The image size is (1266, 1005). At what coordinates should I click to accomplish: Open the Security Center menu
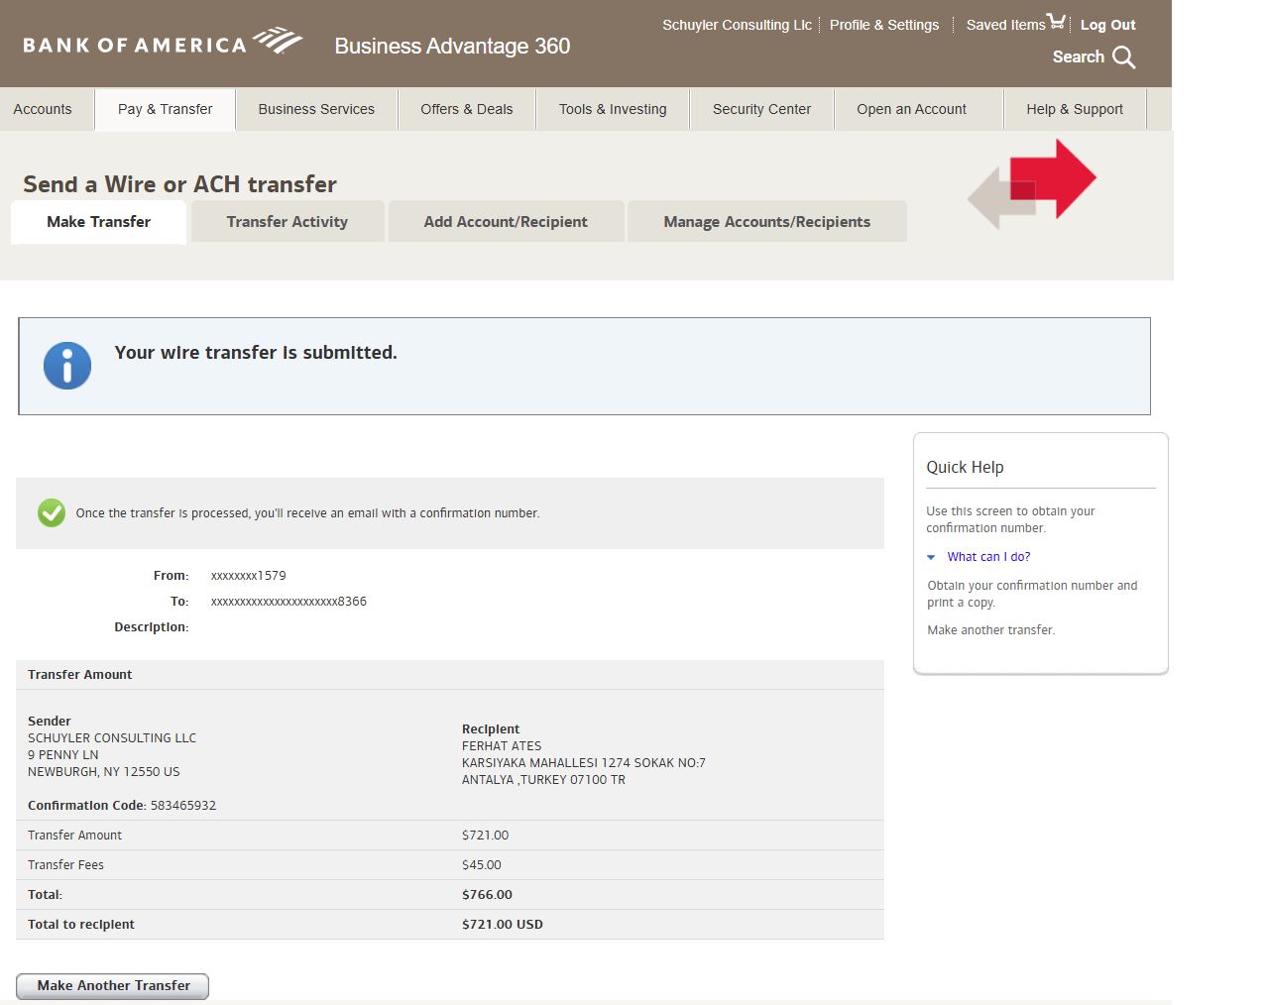point(761,109)
